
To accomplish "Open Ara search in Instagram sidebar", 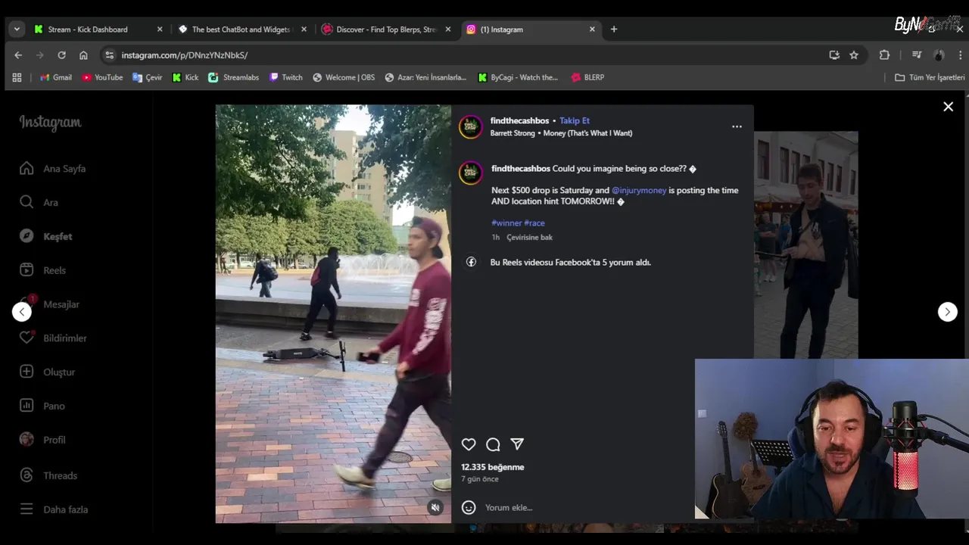I will click(x=39, y=202).
